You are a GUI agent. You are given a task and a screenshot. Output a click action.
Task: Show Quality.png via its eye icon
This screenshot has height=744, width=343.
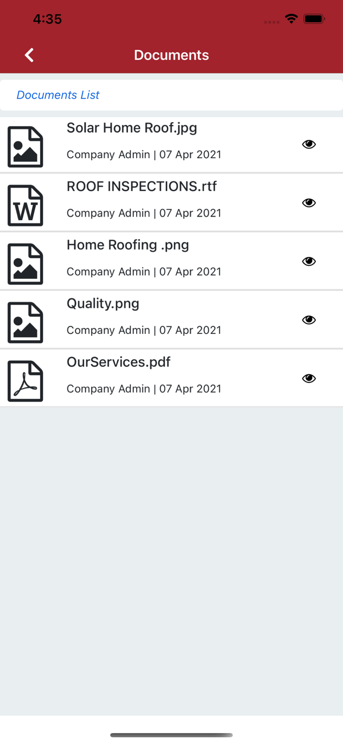(309, 320)
